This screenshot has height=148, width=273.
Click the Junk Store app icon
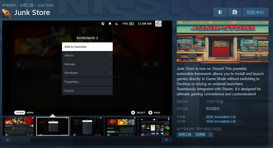(x=7, y=13)
